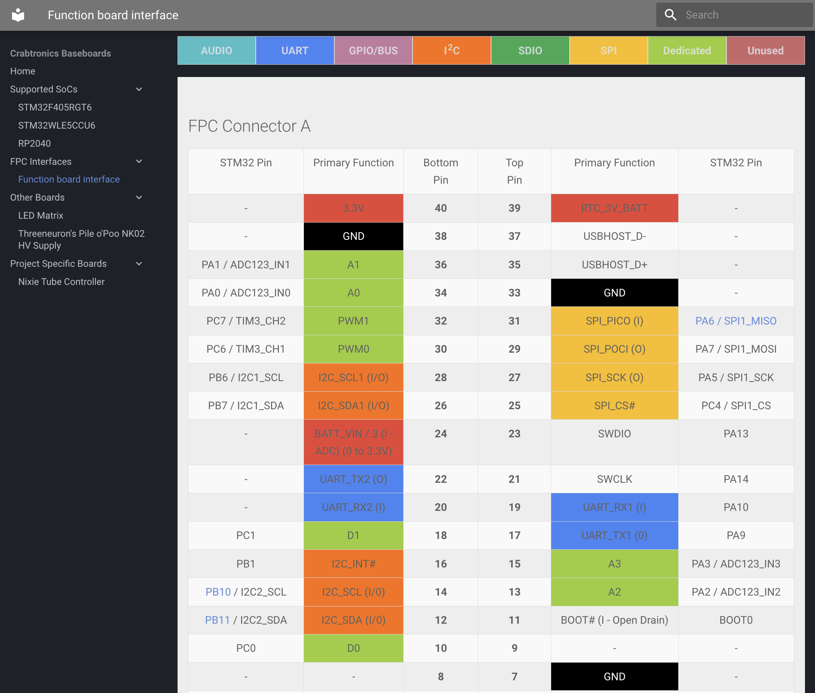Follow the PA6 / SPI1_MISO link
The height and width of the screenshot is (693, 815).
(736, 321)
